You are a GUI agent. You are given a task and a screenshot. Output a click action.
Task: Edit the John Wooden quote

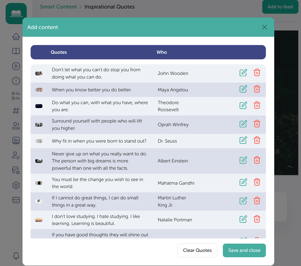[243, 73]
